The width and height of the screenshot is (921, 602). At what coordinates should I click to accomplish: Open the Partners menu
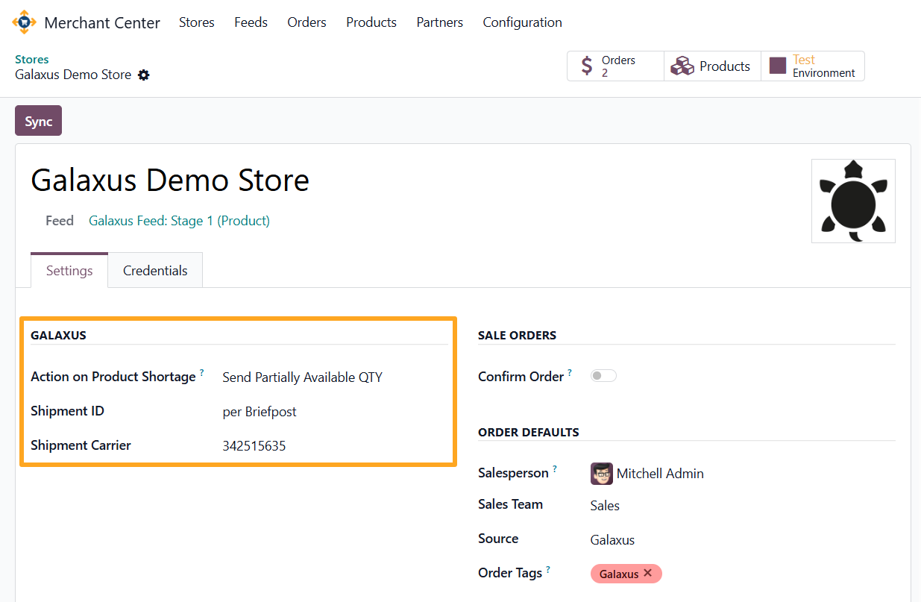(x=440, y=22)
